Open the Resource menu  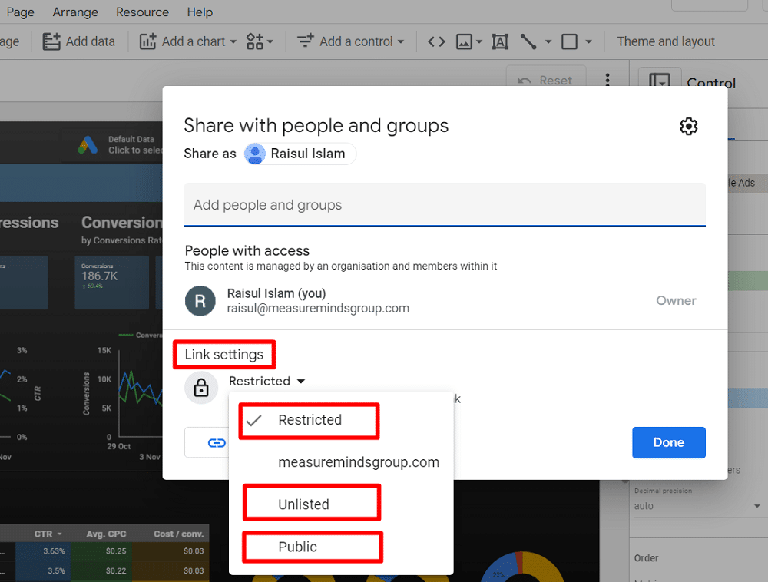point(142,12)
